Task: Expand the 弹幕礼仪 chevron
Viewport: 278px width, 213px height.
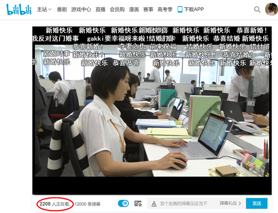Action: click(x=240, y=203)
